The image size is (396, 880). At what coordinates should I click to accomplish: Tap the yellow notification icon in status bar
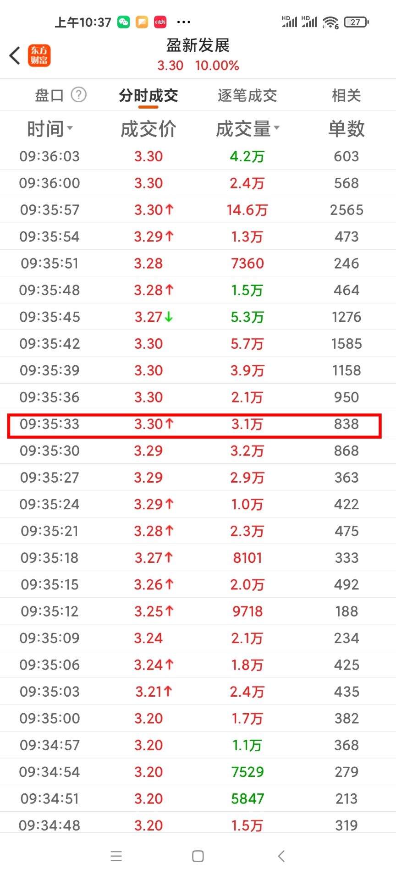142,22
